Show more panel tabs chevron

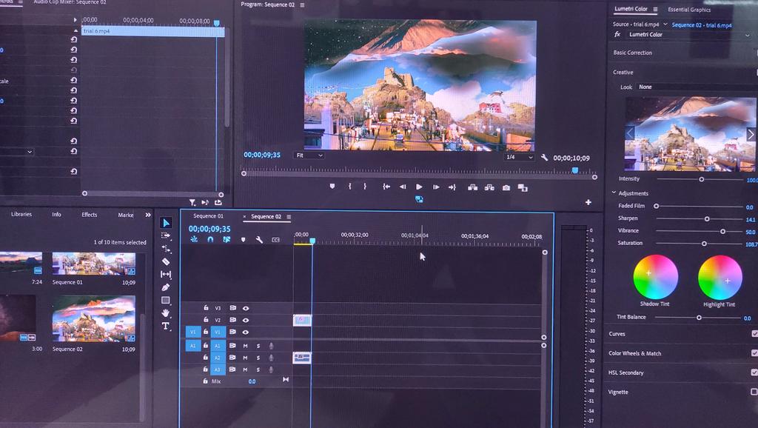pyautogui.click(x=148, y=215)
